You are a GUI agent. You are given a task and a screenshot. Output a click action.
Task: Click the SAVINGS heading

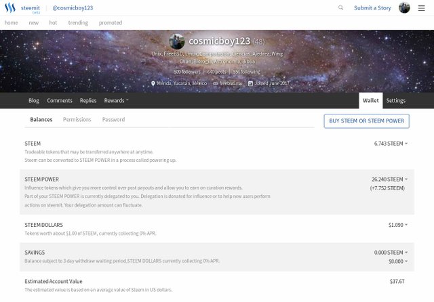tap(35, 253)
